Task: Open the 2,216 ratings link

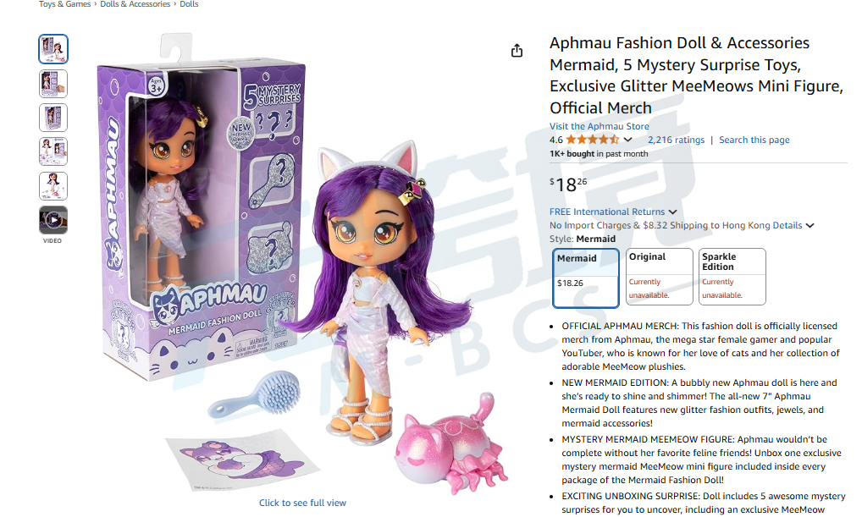Action: [x=676, y=140]
